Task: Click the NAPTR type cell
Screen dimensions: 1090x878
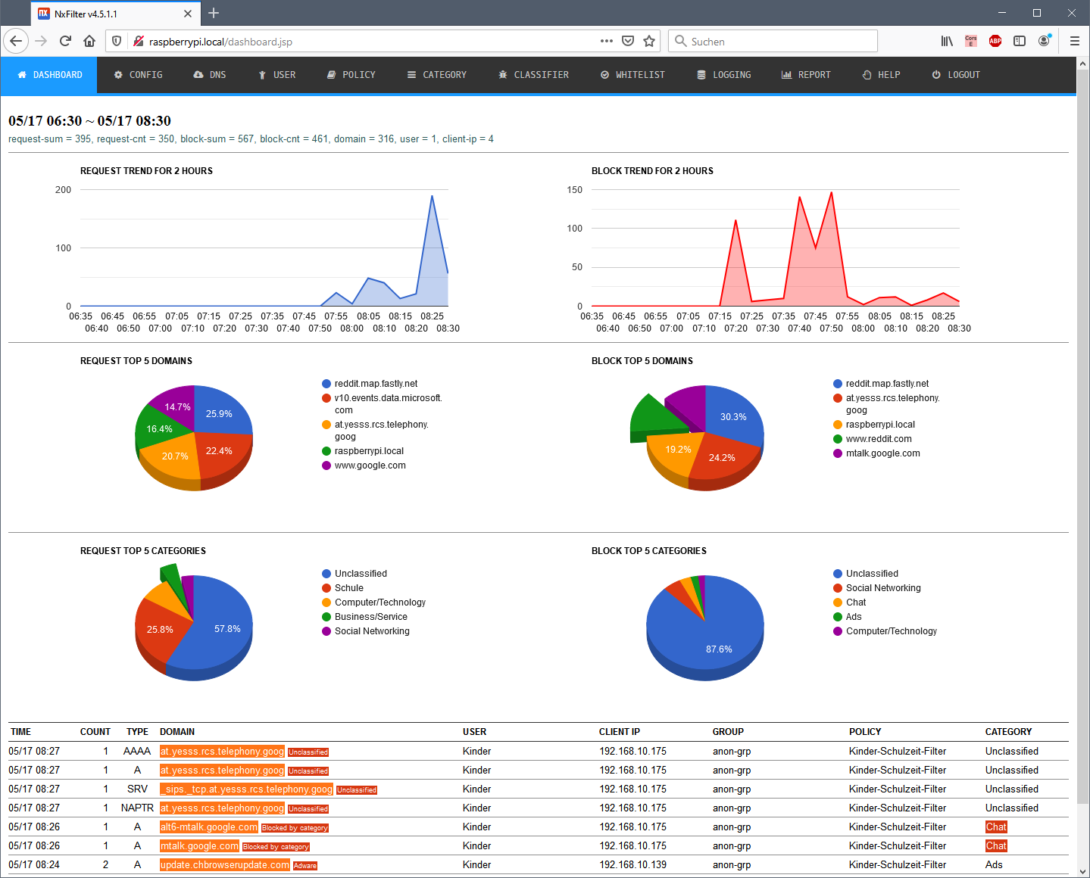Action: pyautogui.click(x=137, y=808)
